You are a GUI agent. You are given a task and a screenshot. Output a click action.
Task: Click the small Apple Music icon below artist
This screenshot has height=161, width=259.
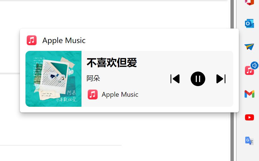coord(92,94)
